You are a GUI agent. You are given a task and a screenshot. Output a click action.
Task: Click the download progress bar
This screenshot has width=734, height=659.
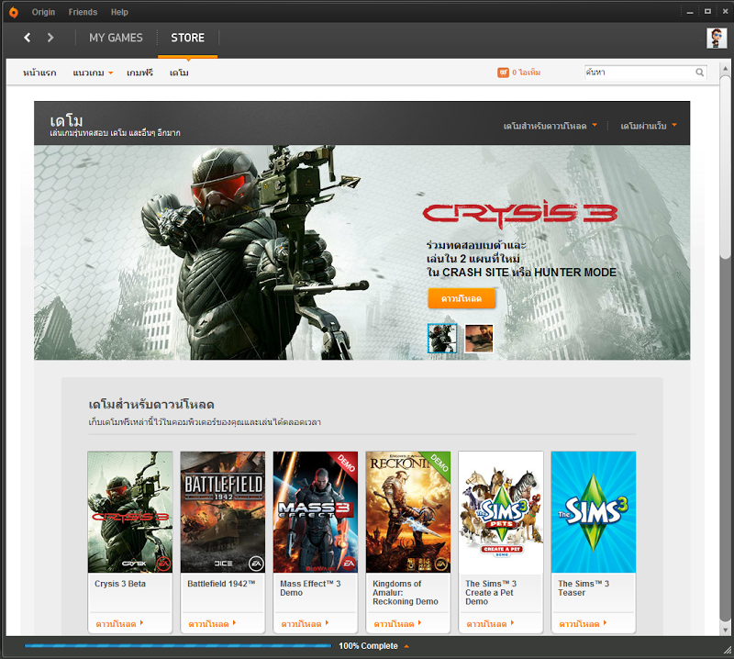pos(178,646)
